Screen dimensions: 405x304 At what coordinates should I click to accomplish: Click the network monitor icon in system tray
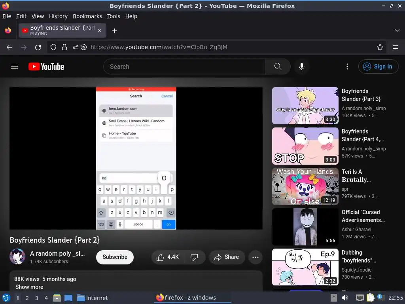point(360,298)
